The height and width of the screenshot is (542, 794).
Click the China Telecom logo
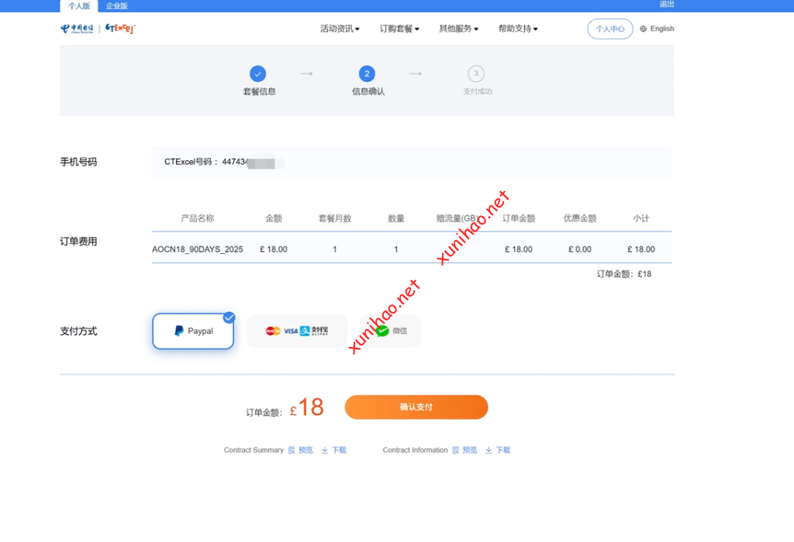click(77, 29)
